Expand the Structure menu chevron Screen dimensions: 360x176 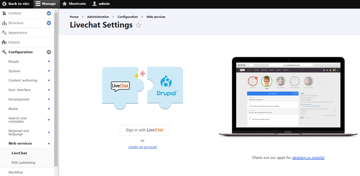(49, 23)
